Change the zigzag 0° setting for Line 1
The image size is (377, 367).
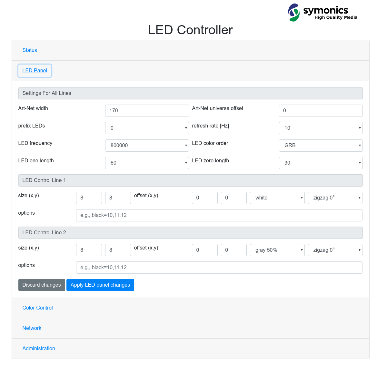click(x=335, y=198)
